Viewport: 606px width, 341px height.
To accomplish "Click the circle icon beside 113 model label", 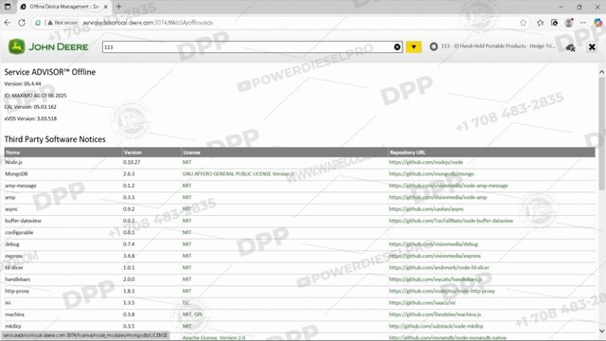I will coord(434,46).
